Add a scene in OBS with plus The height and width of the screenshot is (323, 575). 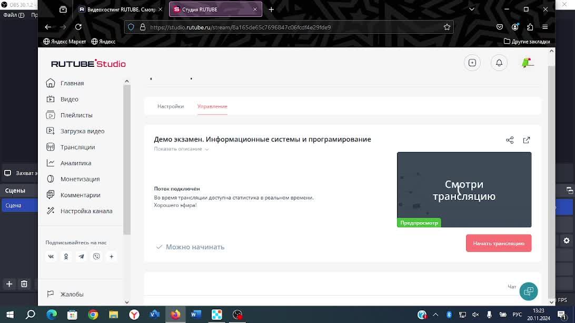tap(9, 284)
